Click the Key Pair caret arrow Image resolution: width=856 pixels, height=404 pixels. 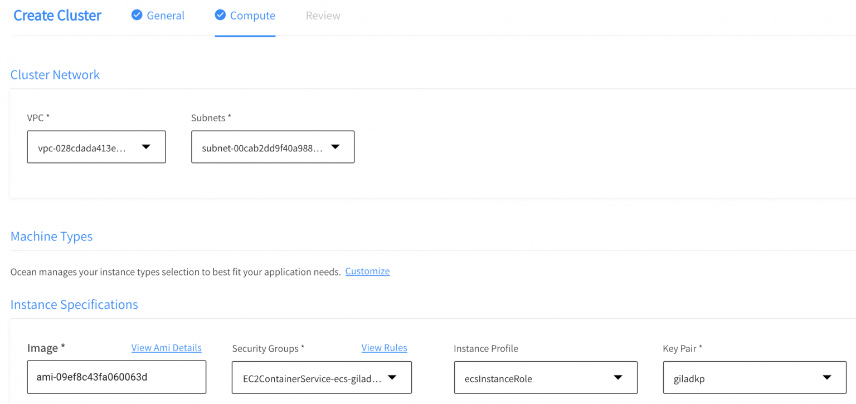click(x=827, y=377)
